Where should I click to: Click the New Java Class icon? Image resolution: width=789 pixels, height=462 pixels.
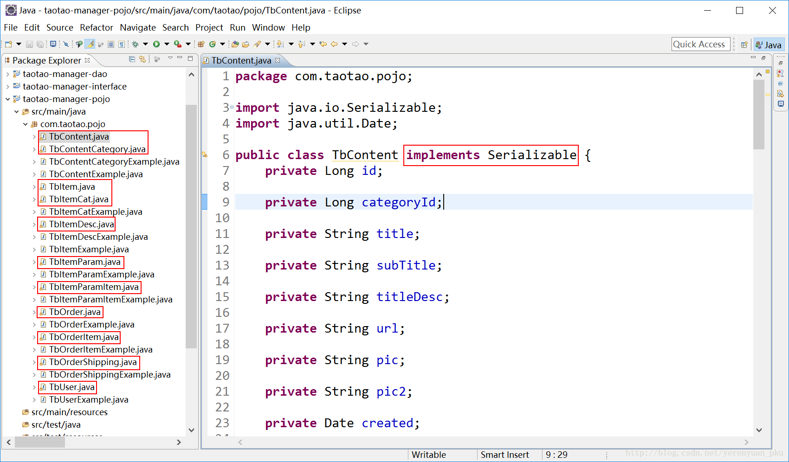click(212, 44)
